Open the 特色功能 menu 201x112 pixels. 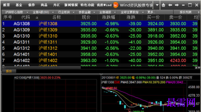[x=87, y=5]
